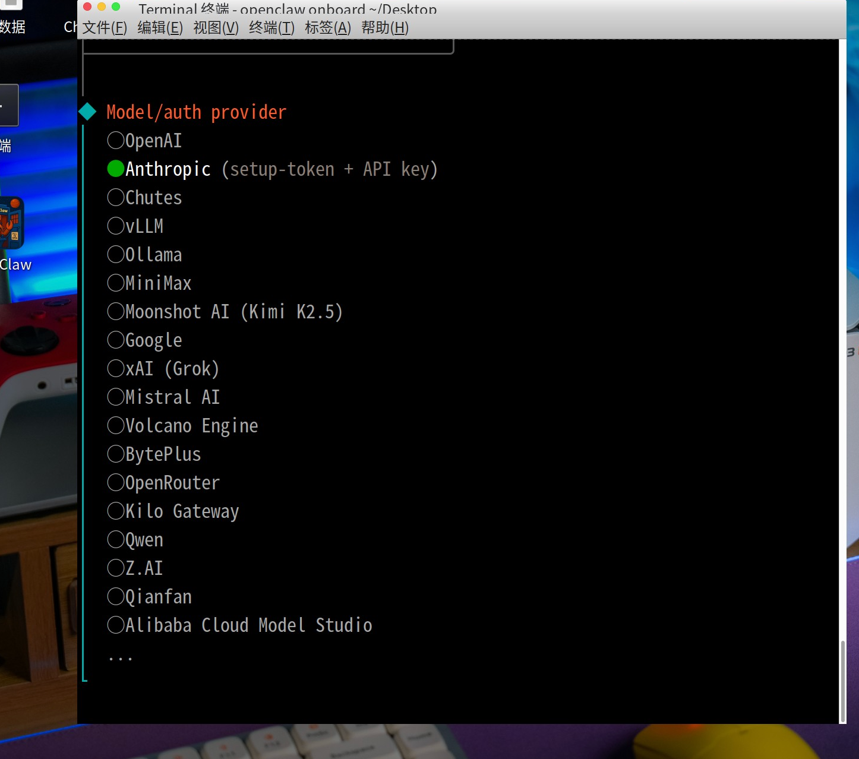This screenshot has width=859, height=759.
Task: Select OpenRouter as provider
Action: (163, 483)
